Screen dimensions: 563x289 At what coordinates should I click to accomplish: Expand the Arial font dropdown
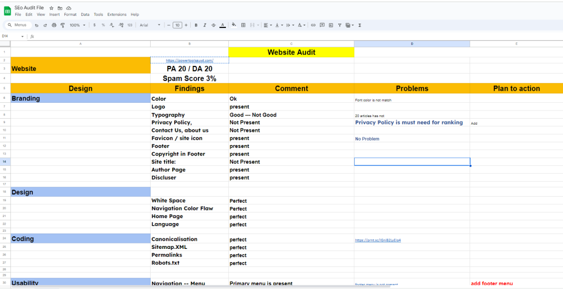point(150,25)
